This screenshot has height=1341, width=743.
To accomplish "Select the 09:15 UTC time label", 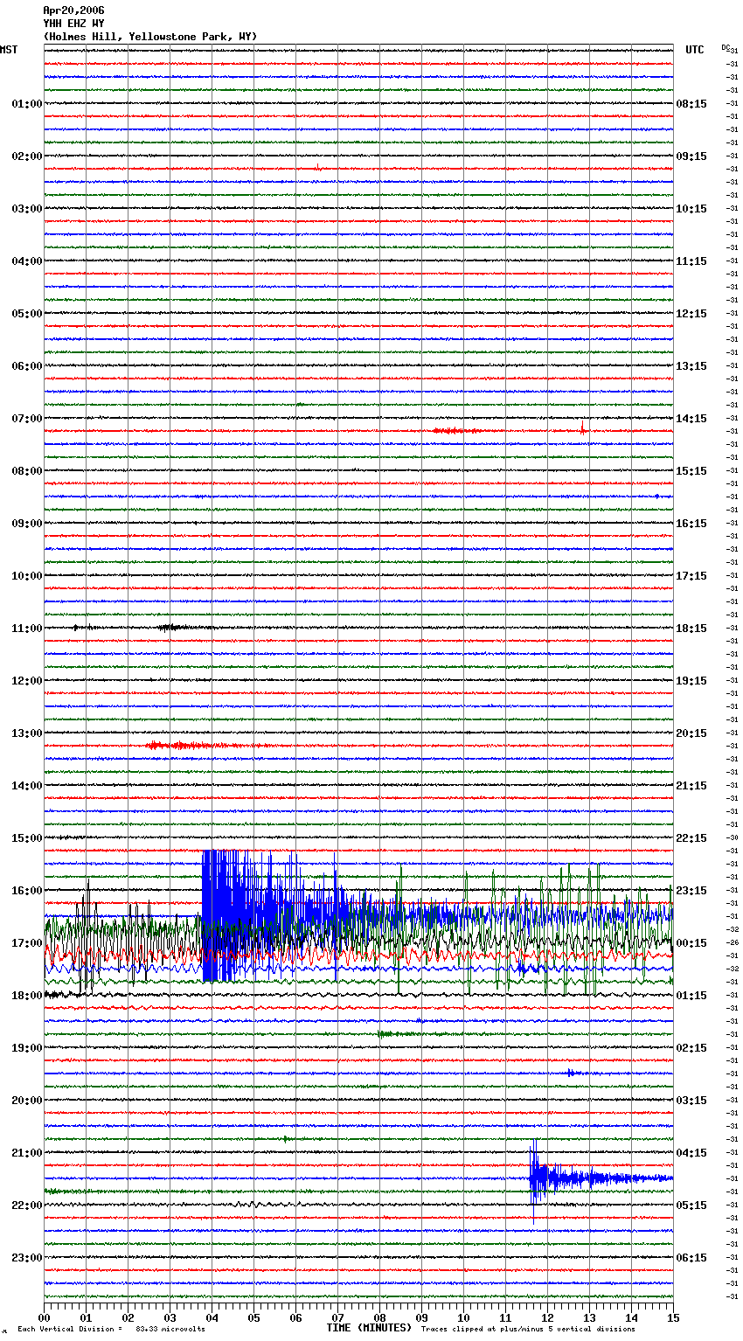I will point(691,156).
